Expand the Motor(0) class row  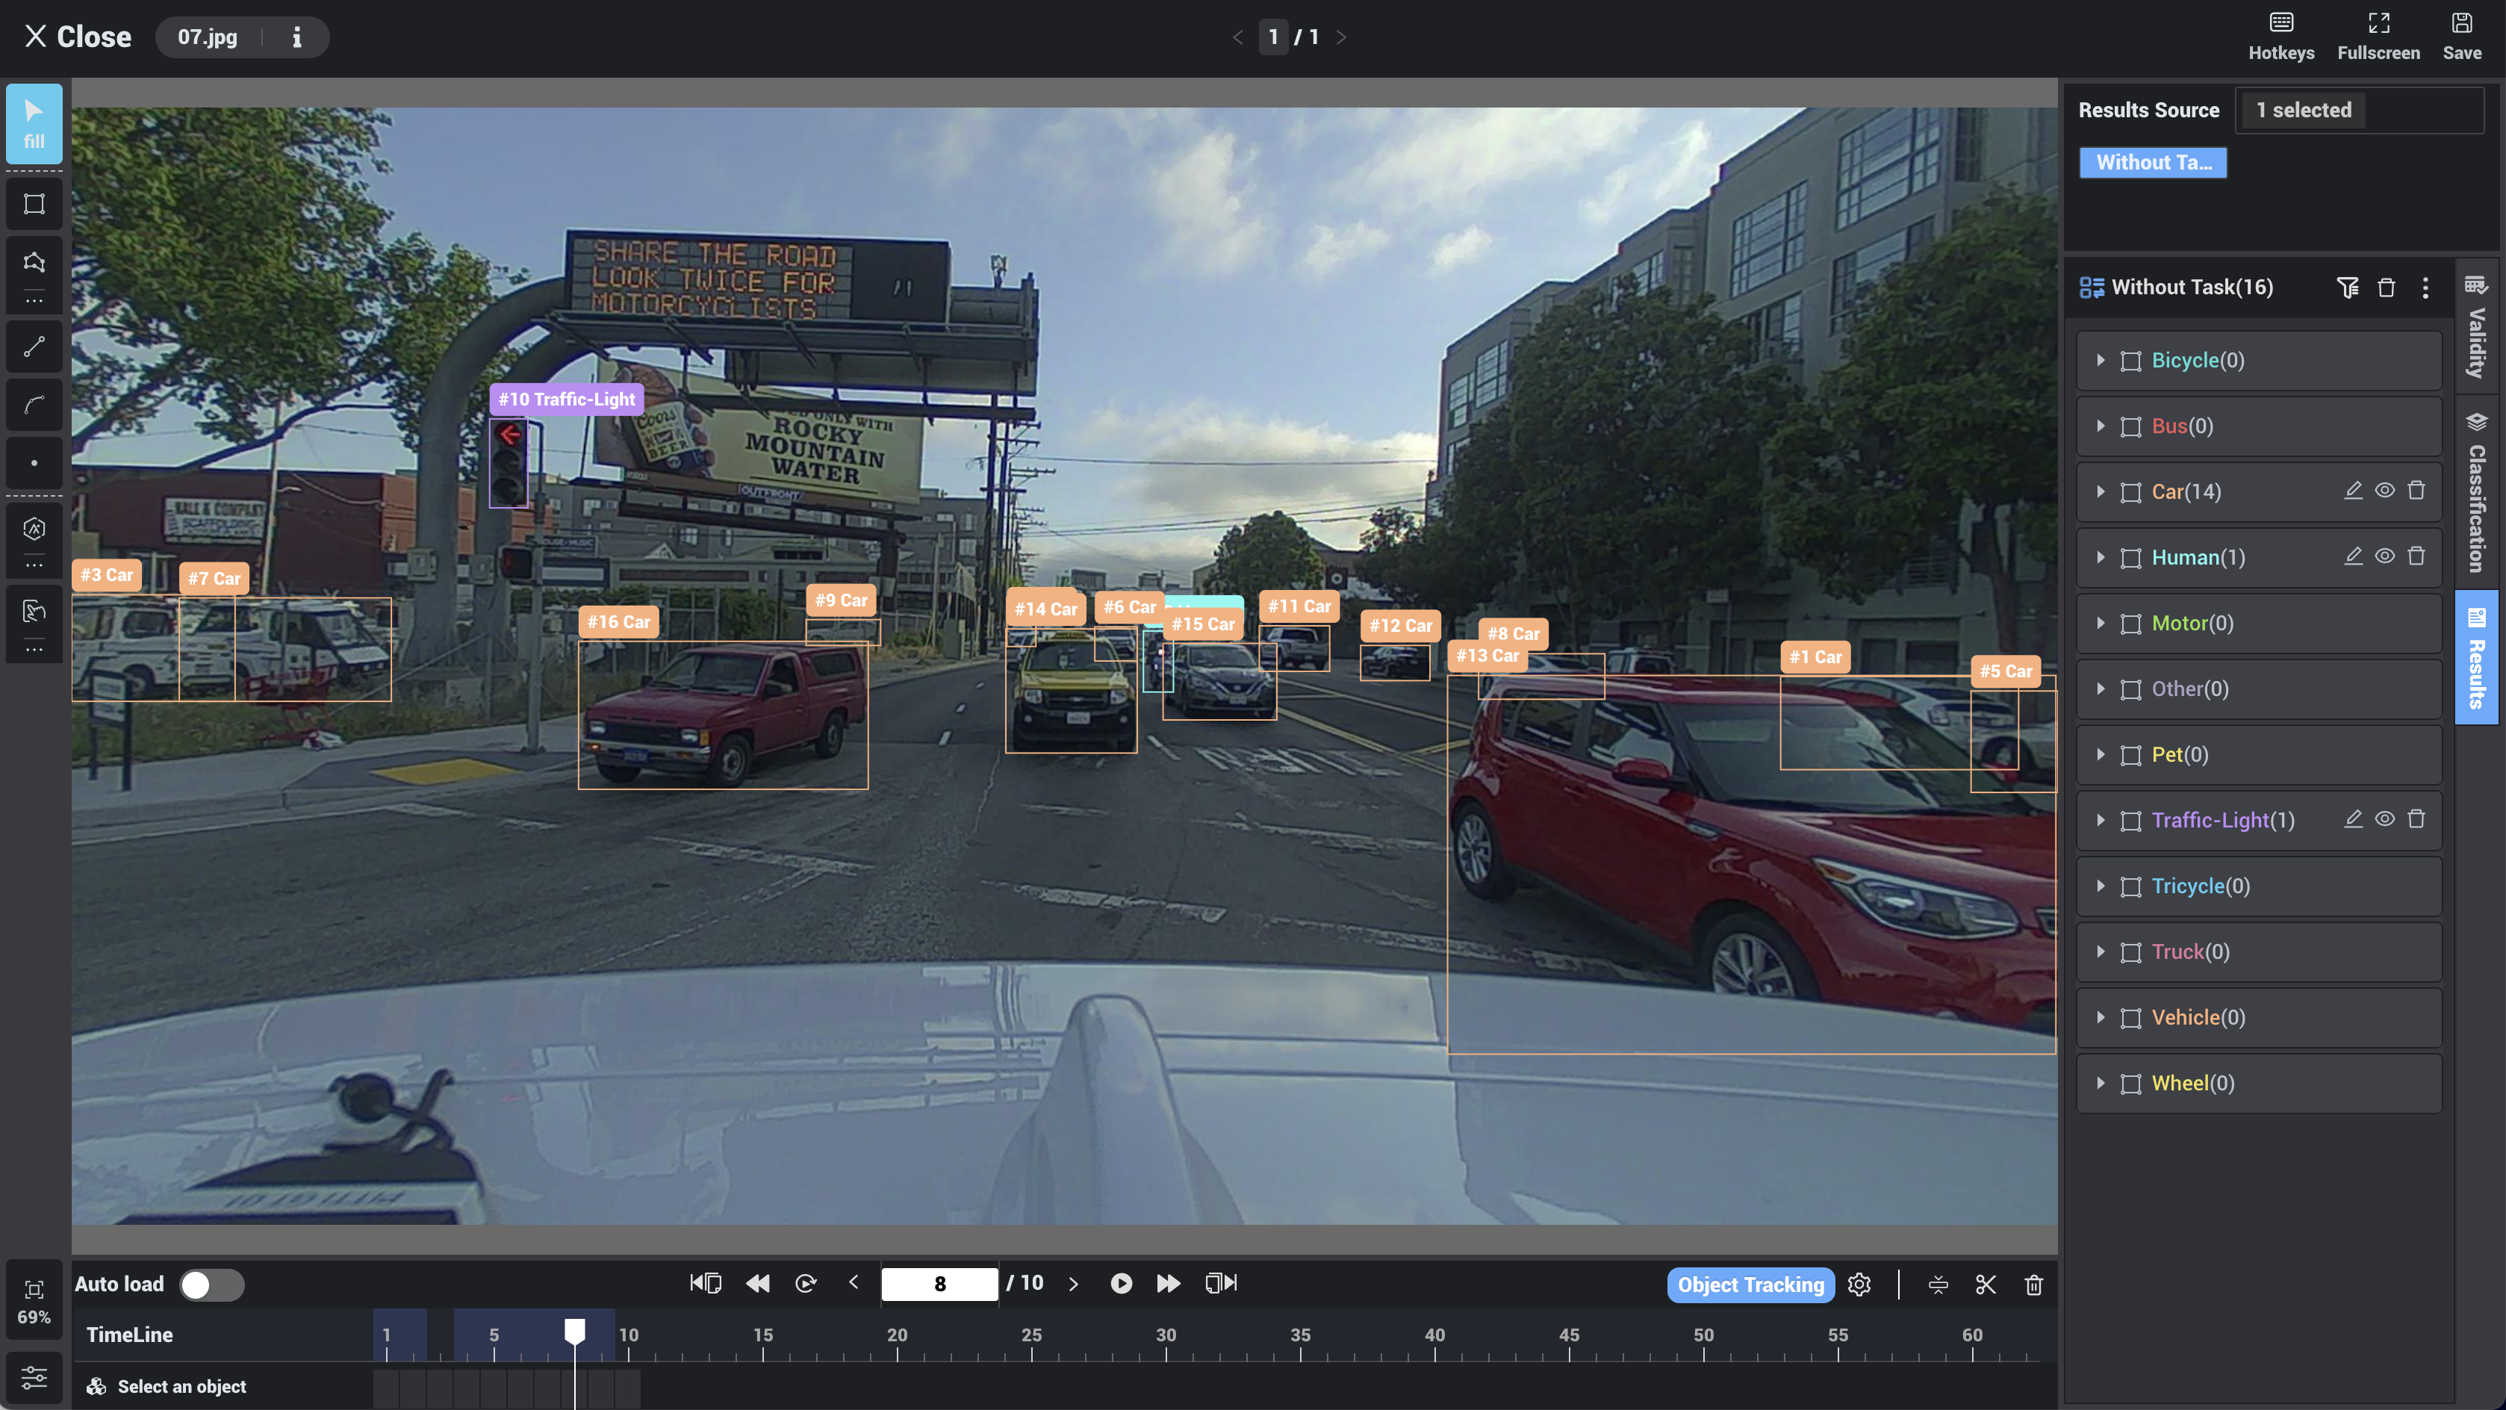(x=2101, y=623)
